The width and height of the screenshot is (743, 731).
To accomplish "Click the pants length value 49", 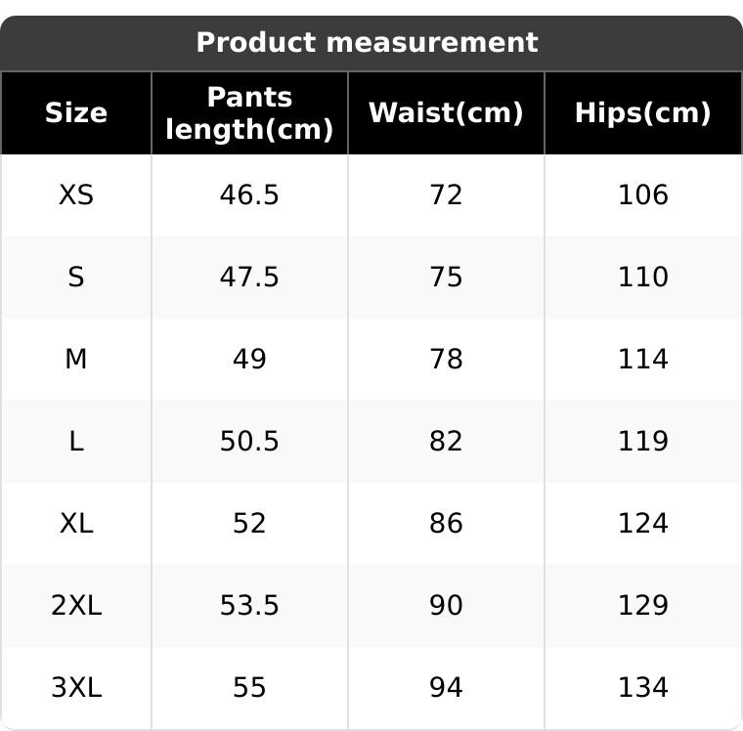I will coord(249,360).
